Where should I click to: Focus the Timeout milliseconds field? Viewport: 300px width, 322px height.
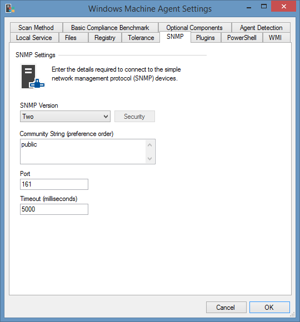pyautogui.click(x=54, y=209)
